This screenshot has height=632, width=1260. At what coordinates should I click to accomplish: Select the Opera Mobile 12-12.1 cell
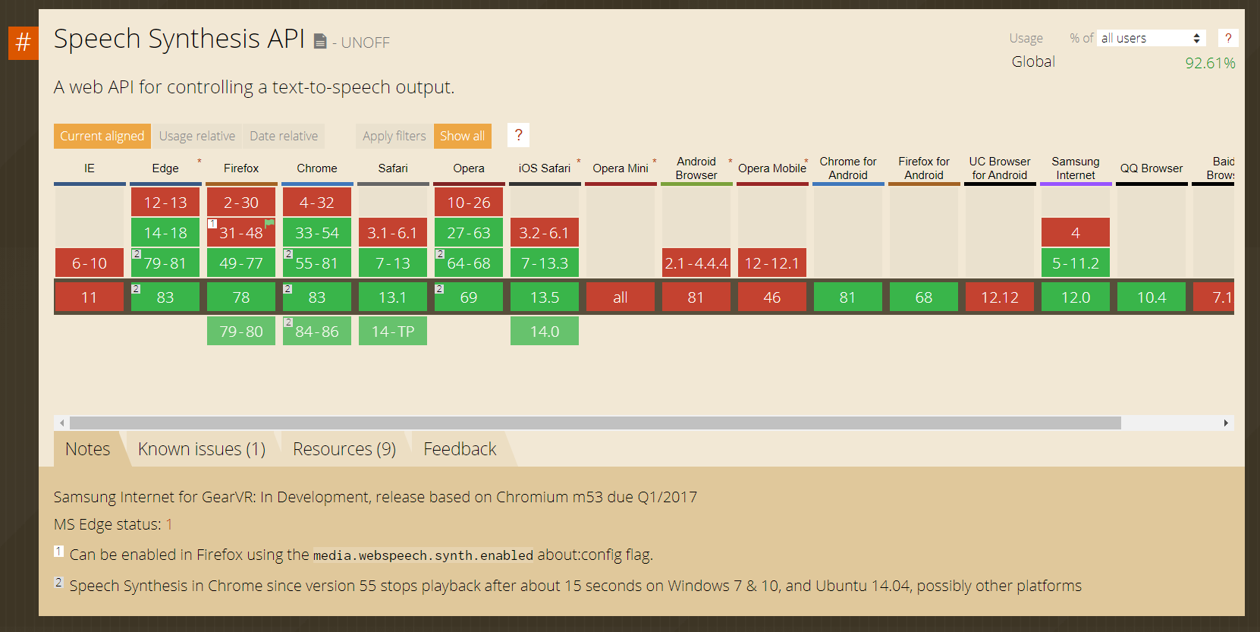(x=772, y=263)
